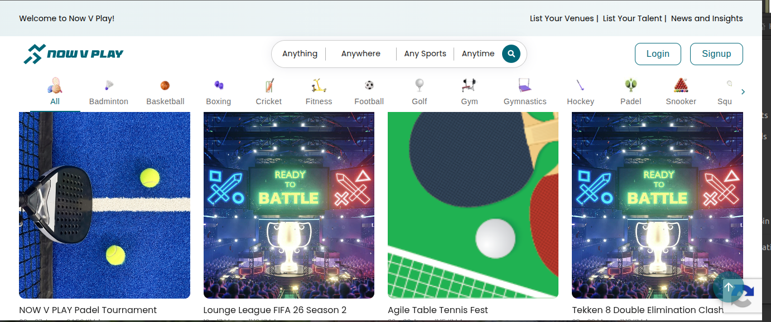Click the Now V Play logo

74,54
